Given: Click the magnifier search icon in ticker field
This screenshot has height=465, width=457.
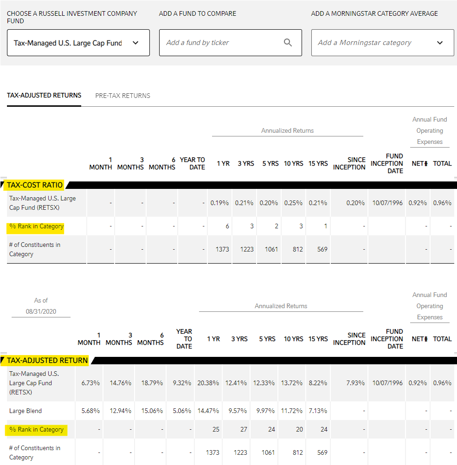Looking at the screenshot, I should (x=288, y=43).
